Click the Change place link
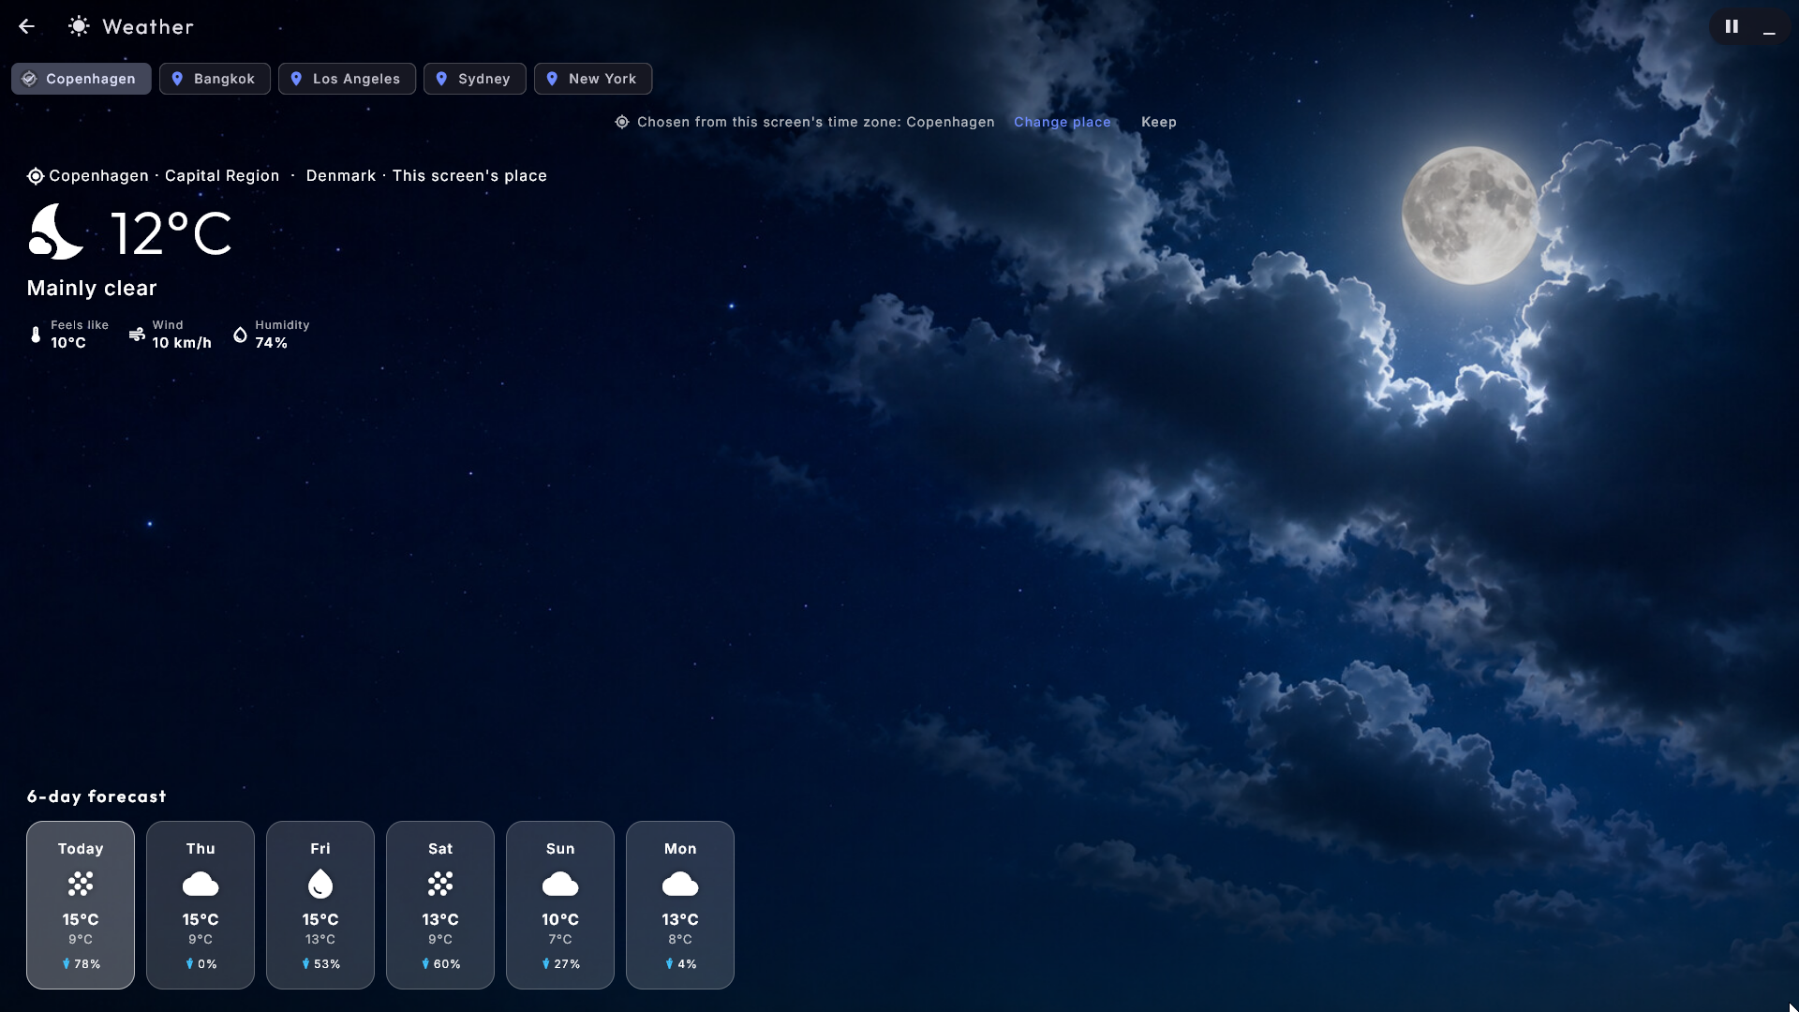1799x1012 pixels. pyautogui.click(x=1063, y=122)
